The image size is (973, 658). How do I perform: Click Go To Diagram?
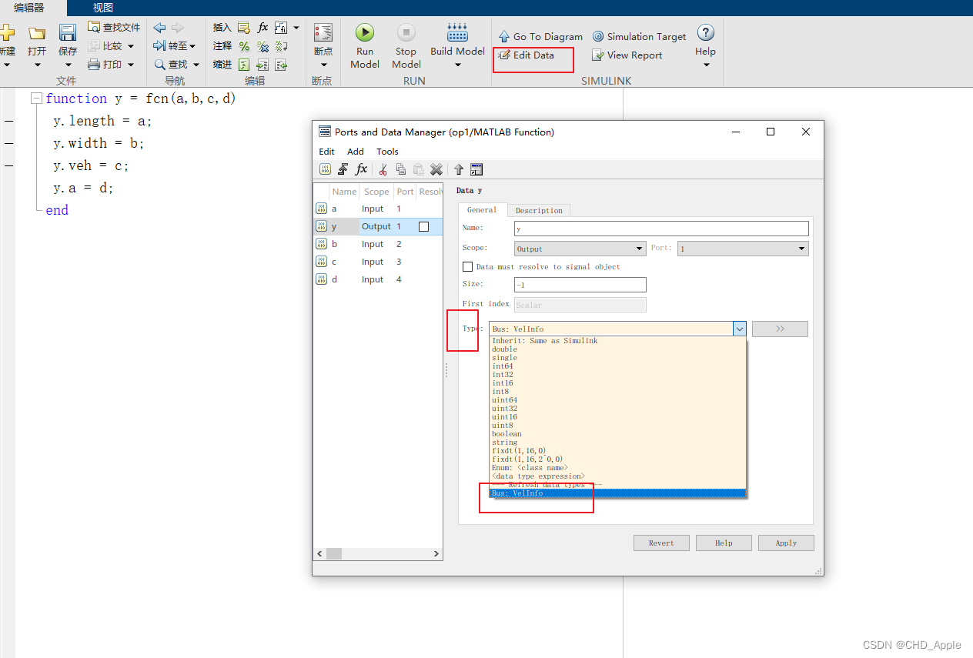[540, 36]
